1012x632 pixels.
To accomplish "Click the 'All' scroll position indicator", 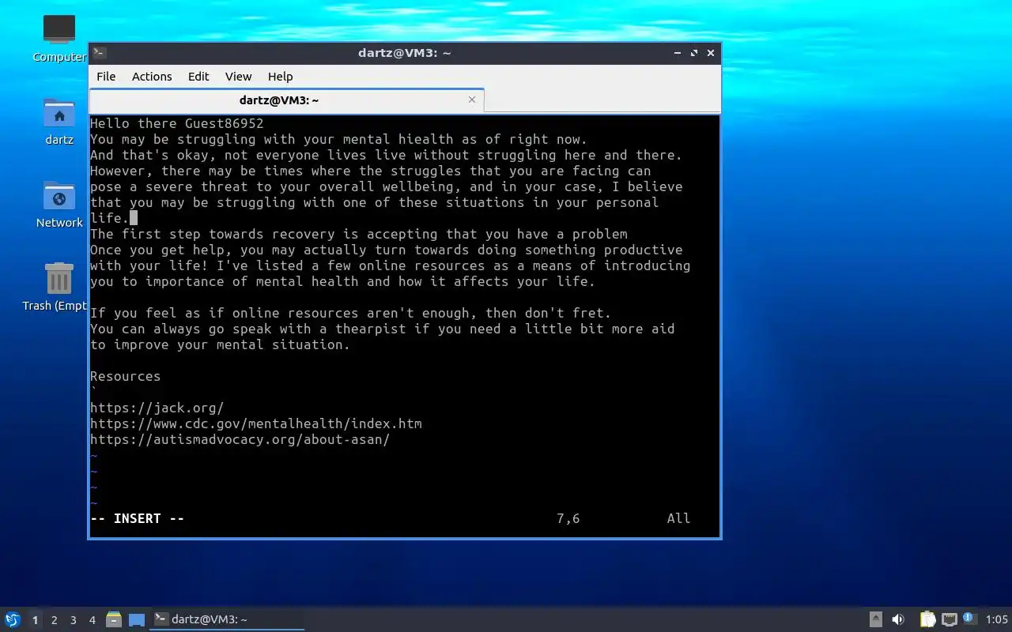I will coord(678,518).
